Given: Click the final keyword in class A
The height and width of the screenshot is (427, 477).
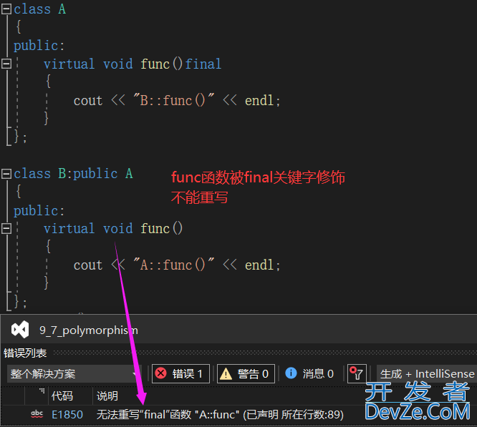Looking at the screenshot, I should click(x=203, y=64).
